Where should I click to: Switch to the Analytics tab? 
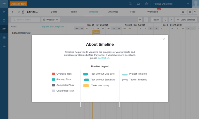(113, 12)
